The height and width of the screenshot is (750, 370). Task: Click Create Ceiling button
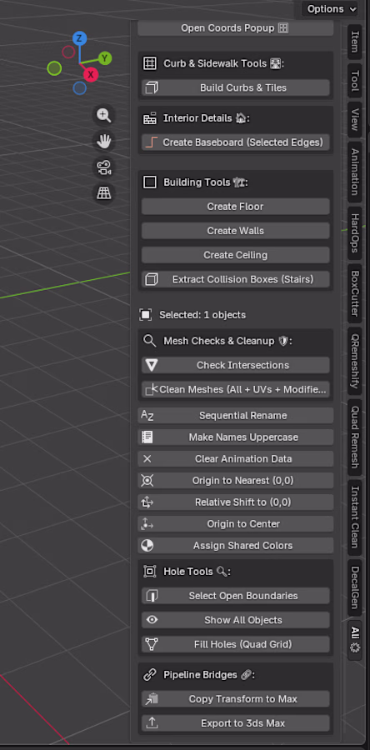(235, 255)
